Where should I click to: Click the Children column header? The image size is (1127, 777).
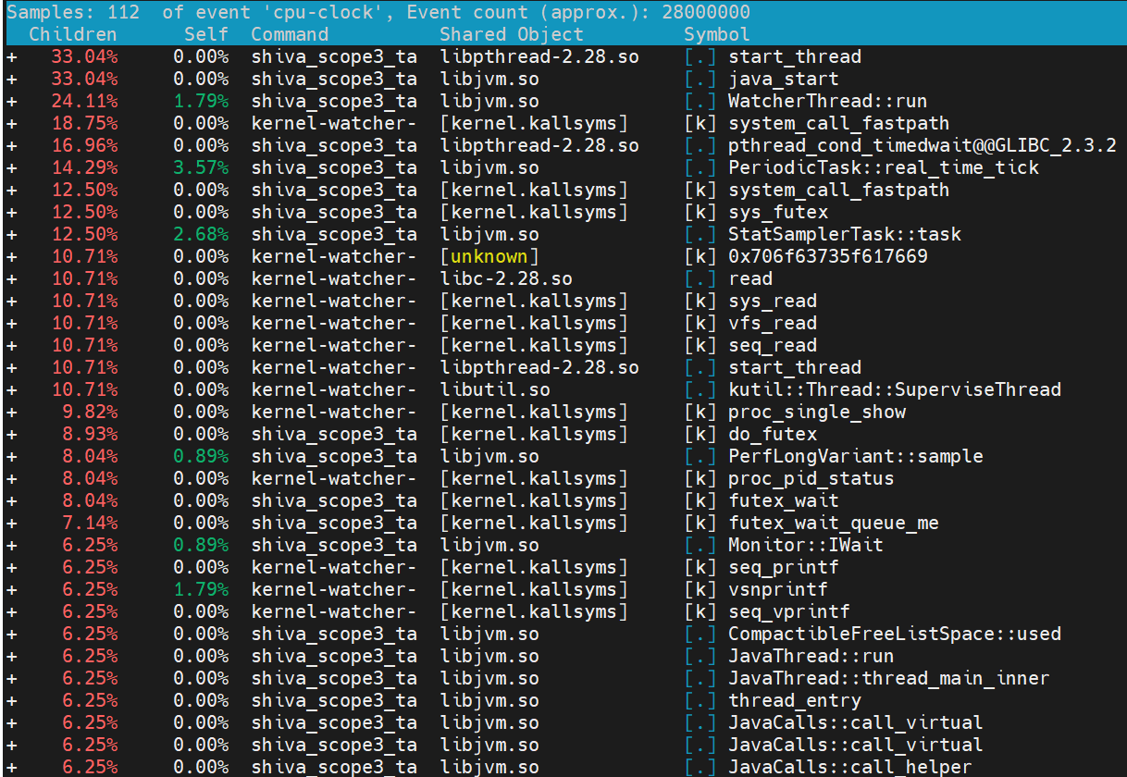(73, 35)
